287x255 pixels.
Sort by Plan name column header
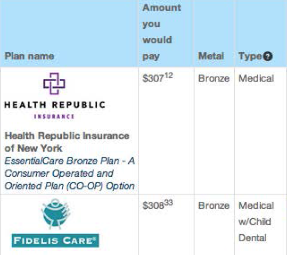(29, 56)
